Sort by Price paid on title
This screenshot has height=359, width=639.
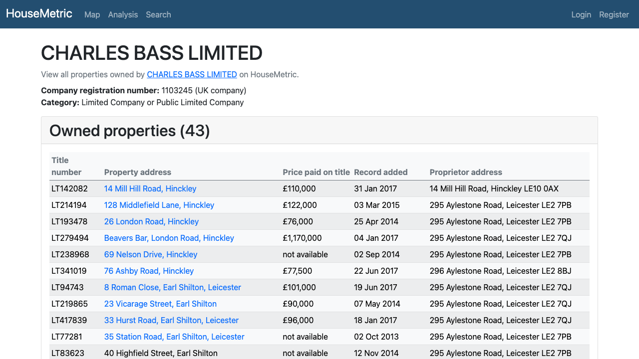[x=316, y=172]
